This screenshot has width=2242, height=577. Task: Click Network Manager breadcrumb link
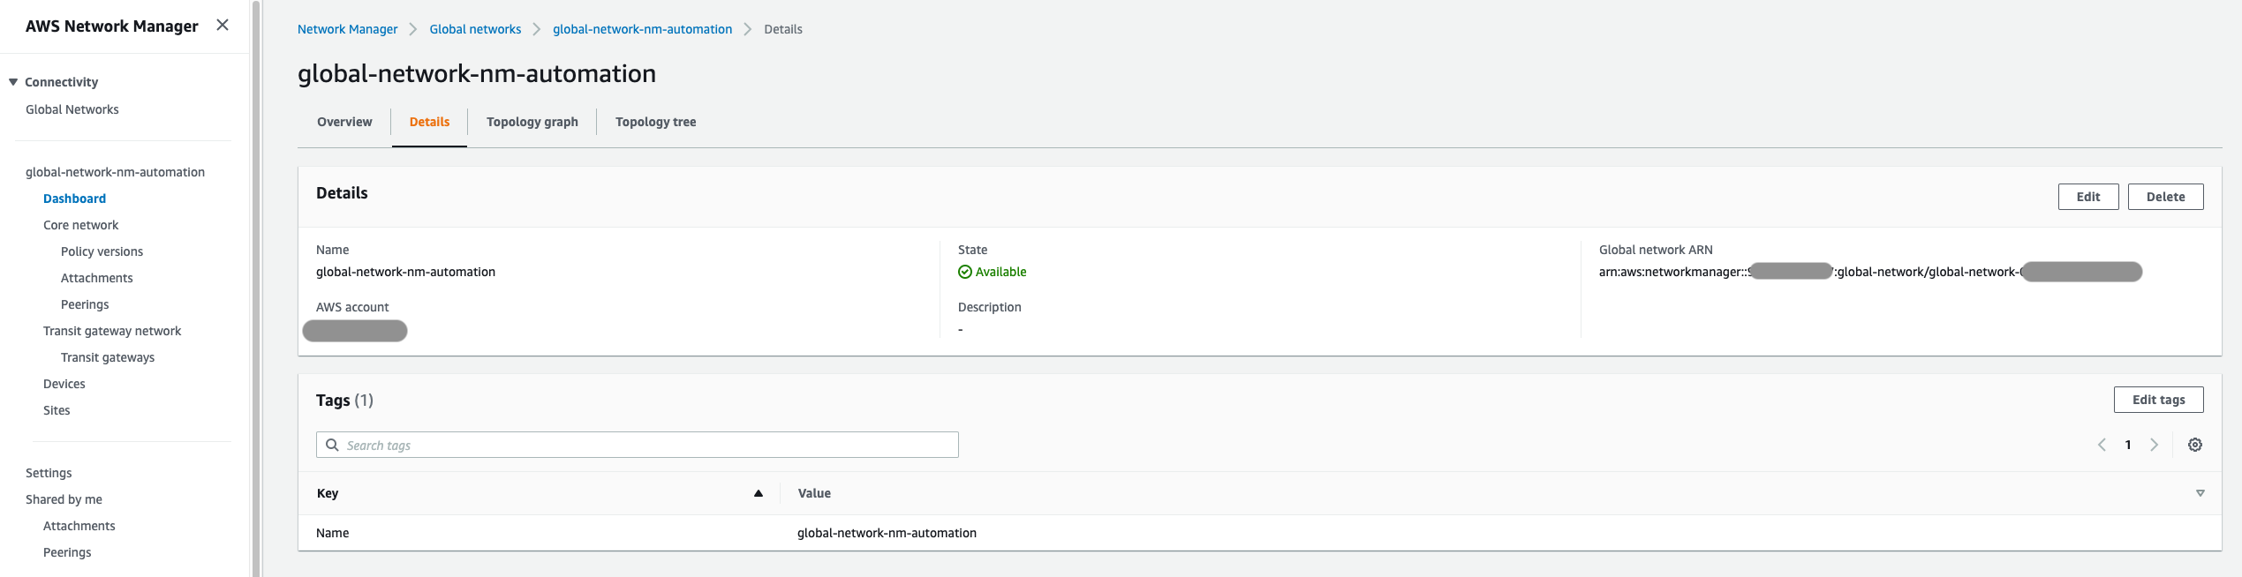click(347, 29)
